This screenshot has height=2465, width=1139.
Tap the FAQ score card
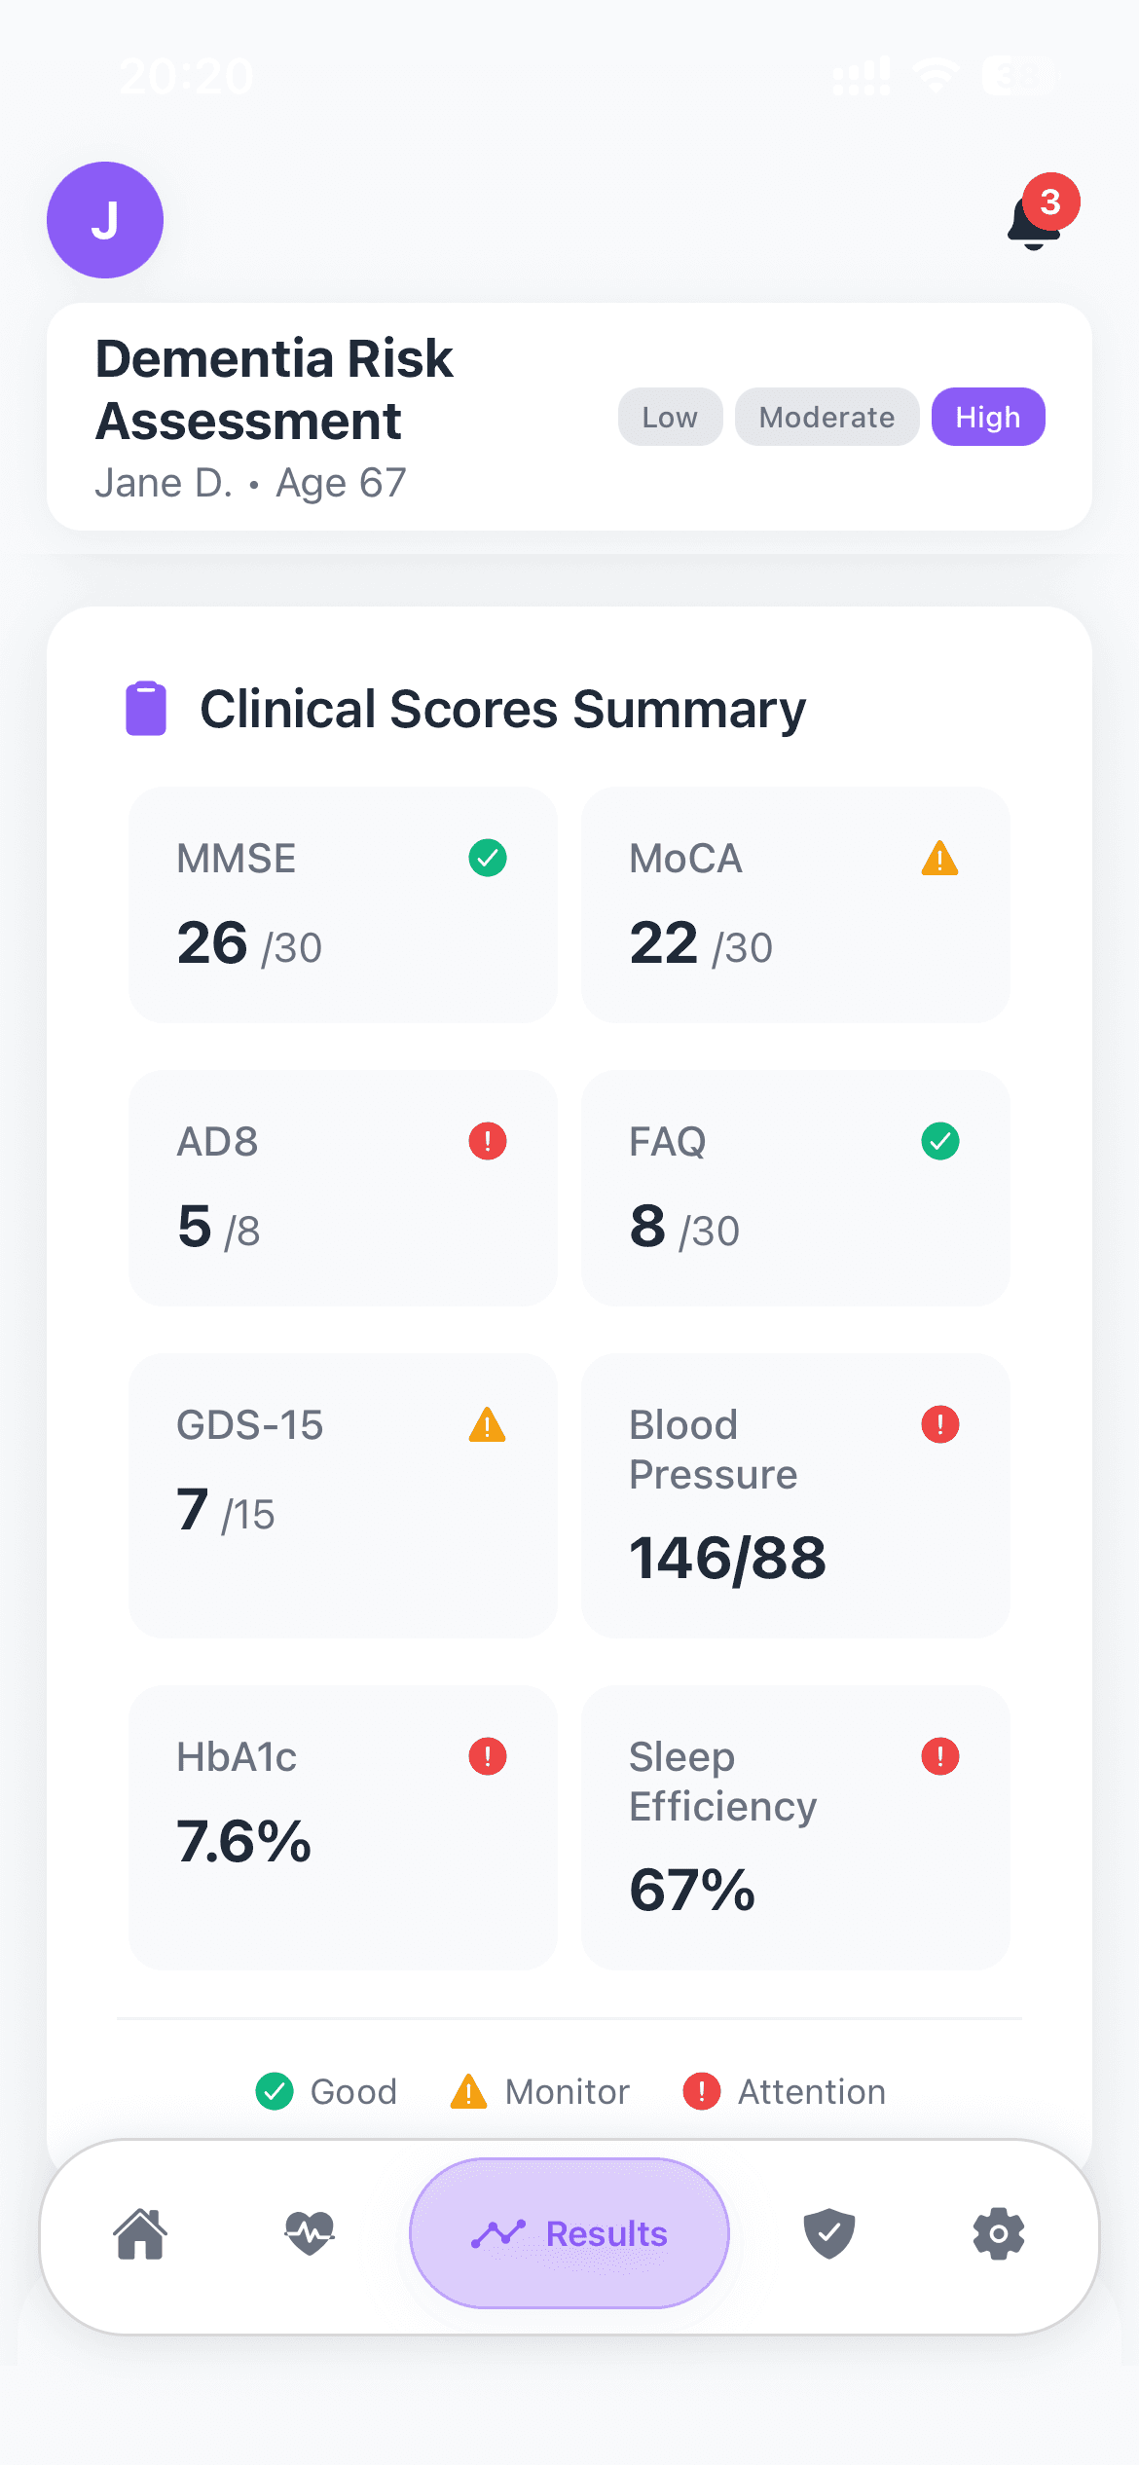pos(795,1188)
